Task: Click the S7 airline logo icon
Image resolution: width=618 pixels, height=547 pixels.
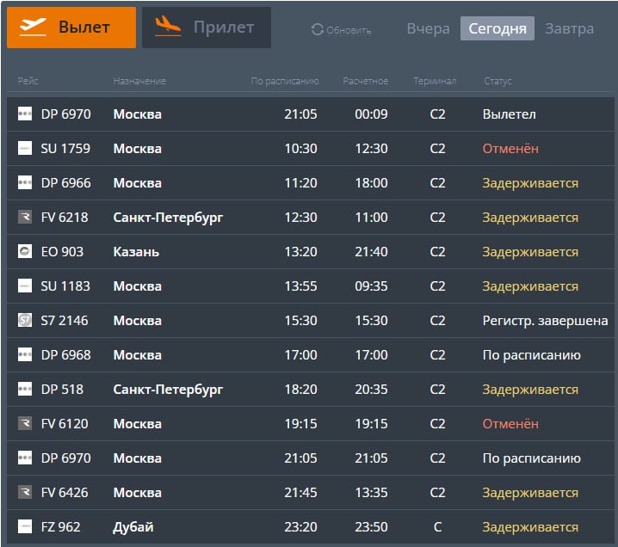Action: 25,321
